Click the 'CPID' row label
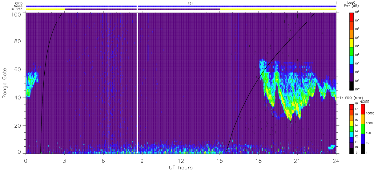This screenshot has width=378, height=174. [19, 3]
